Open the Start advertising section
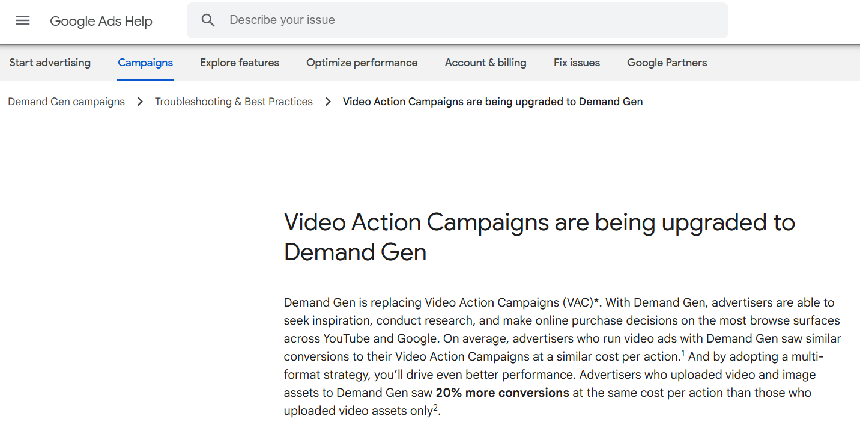The height and width of the screenshot is (425, 860). click(x=49, y=62)
